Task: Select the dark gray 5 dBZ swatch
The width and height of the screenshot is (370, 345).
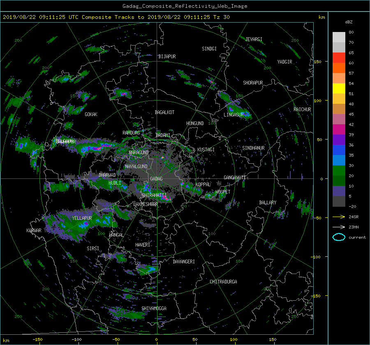Action: tap(339, 201)
